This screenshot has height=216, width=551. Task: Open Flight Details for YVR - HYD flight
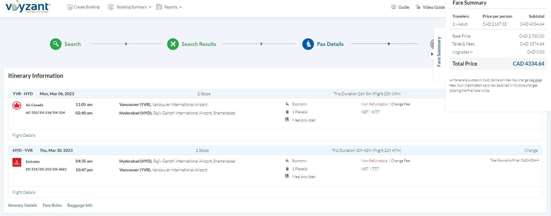24,136
